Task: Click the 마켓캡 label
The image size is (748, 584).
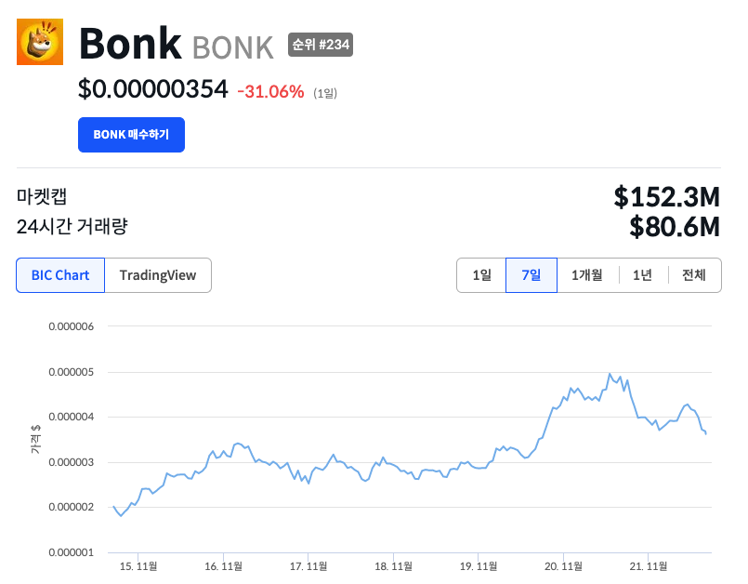Action: [x=42, y=196]
